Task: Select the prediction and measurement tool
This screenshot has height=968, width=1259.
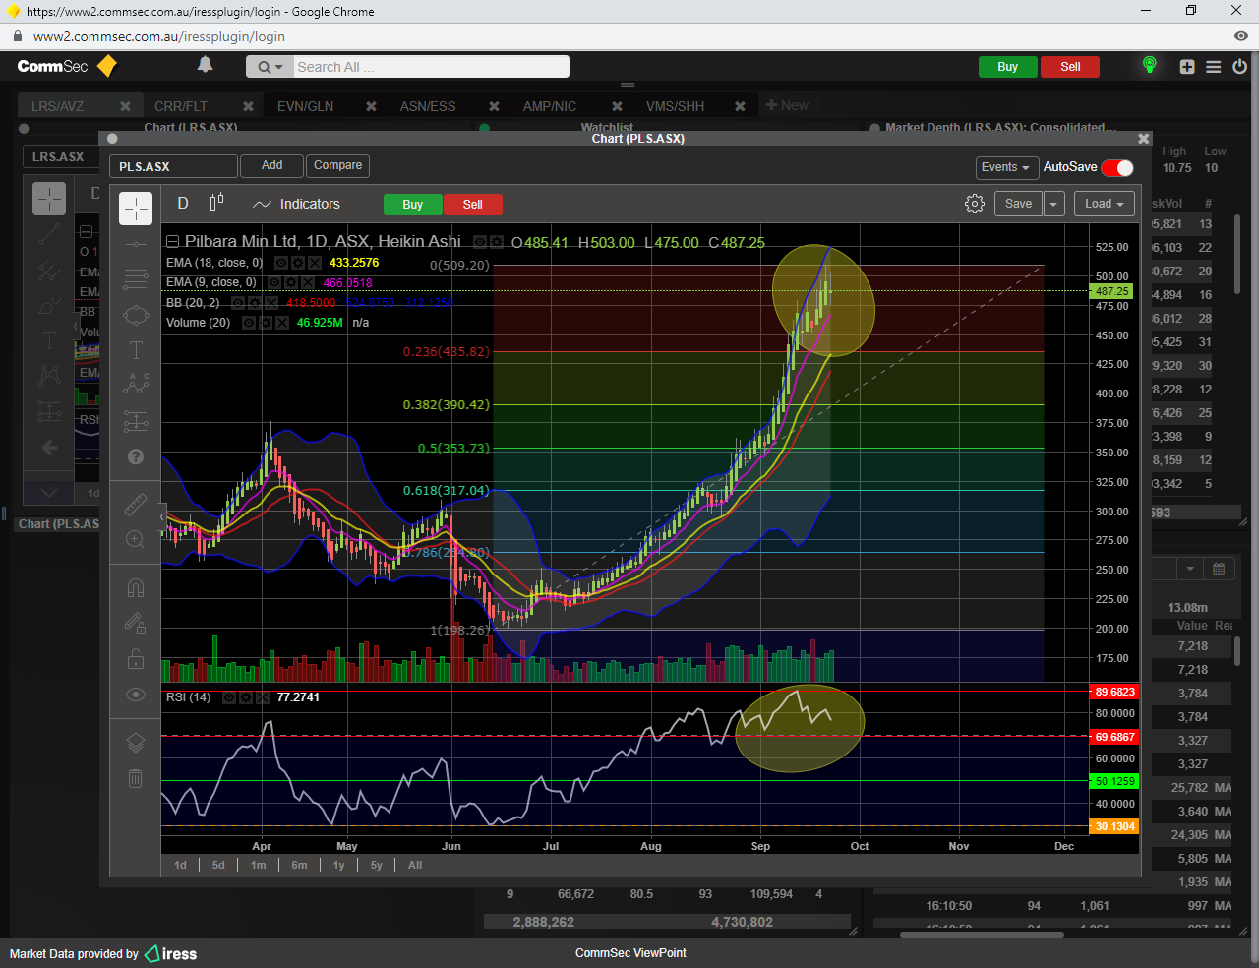Action: 136,421
